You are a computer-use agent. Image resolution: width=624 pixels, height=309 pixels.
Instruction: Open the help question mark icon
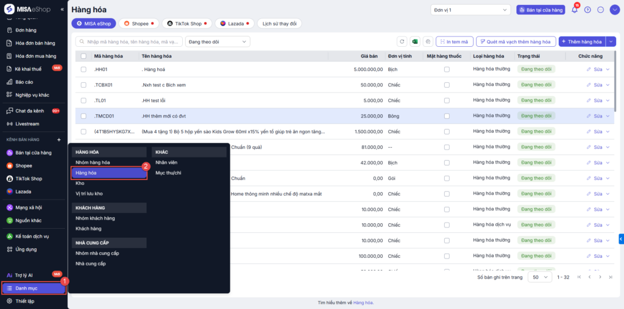587,10
